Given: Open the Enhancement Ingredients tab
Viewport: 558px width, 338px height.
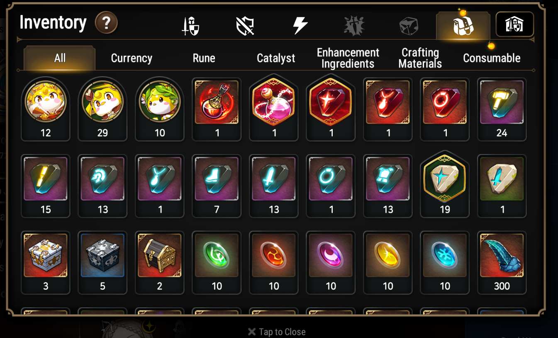Looking at the screenshot, I should [x=348, y=58].
